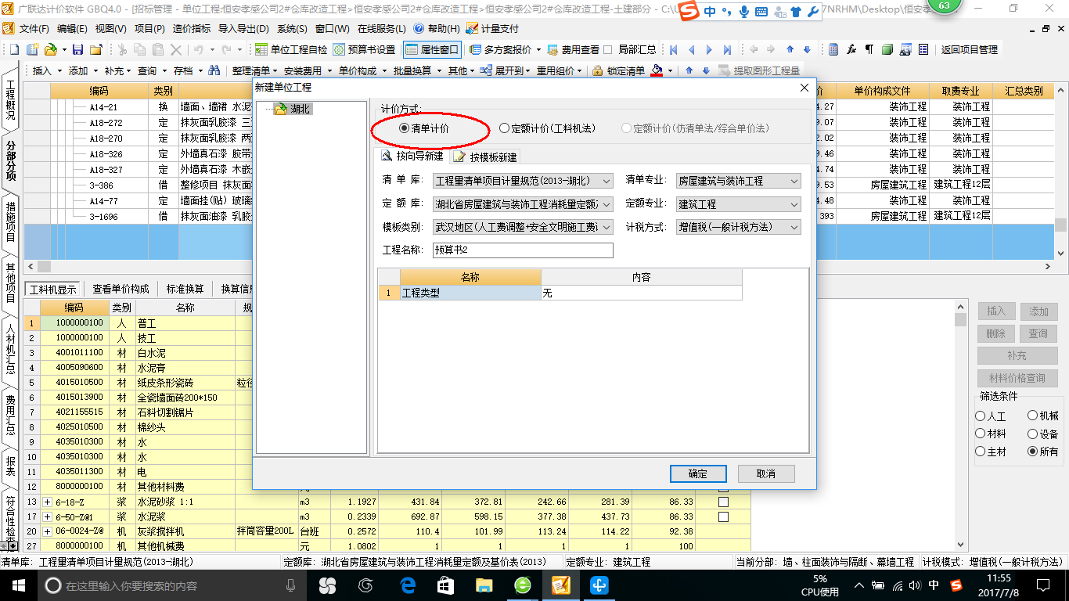Viewport: 1069px width, 601px height.
Task: Open 文件(F) menu
Action: [34, 28]
